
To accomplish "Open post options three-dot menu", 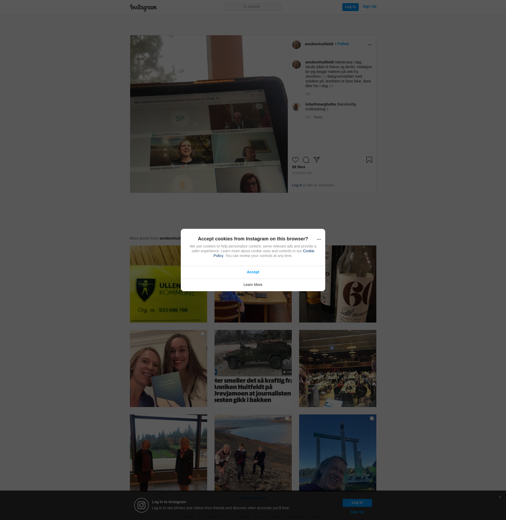I will (x=369, y=44).
